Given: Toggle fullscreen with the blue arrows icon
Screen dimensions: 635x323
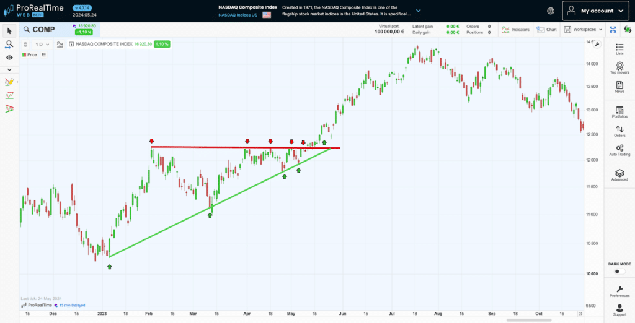Looking at the screenshot, I should tap(613, 30).
